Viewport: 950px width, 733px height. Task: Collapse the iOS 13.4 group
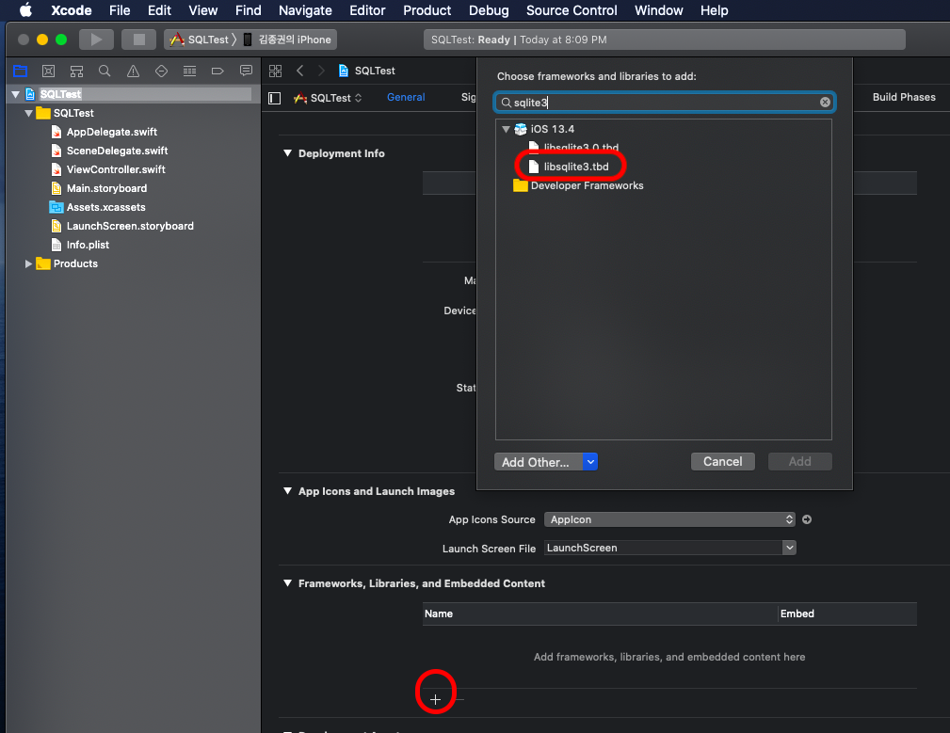click(506, 129)
